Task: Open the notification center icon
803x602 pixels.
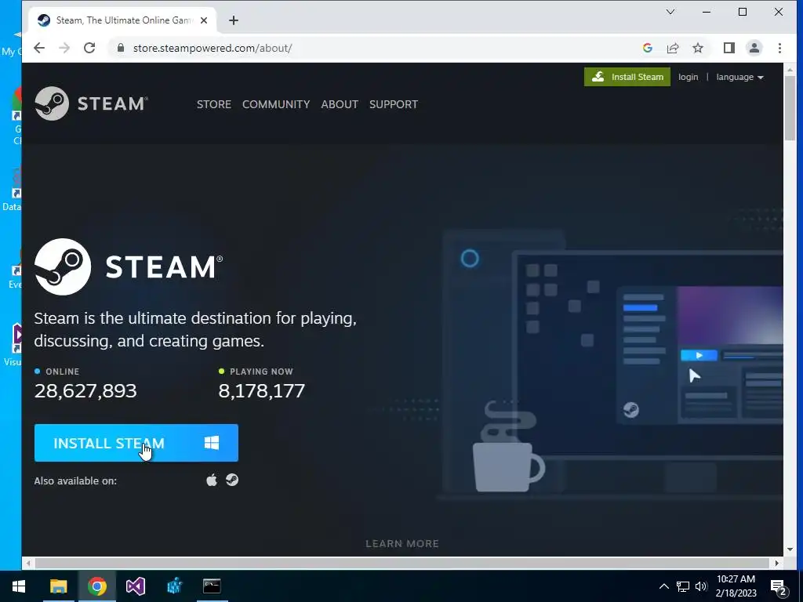Action: (x=779, y=587)
